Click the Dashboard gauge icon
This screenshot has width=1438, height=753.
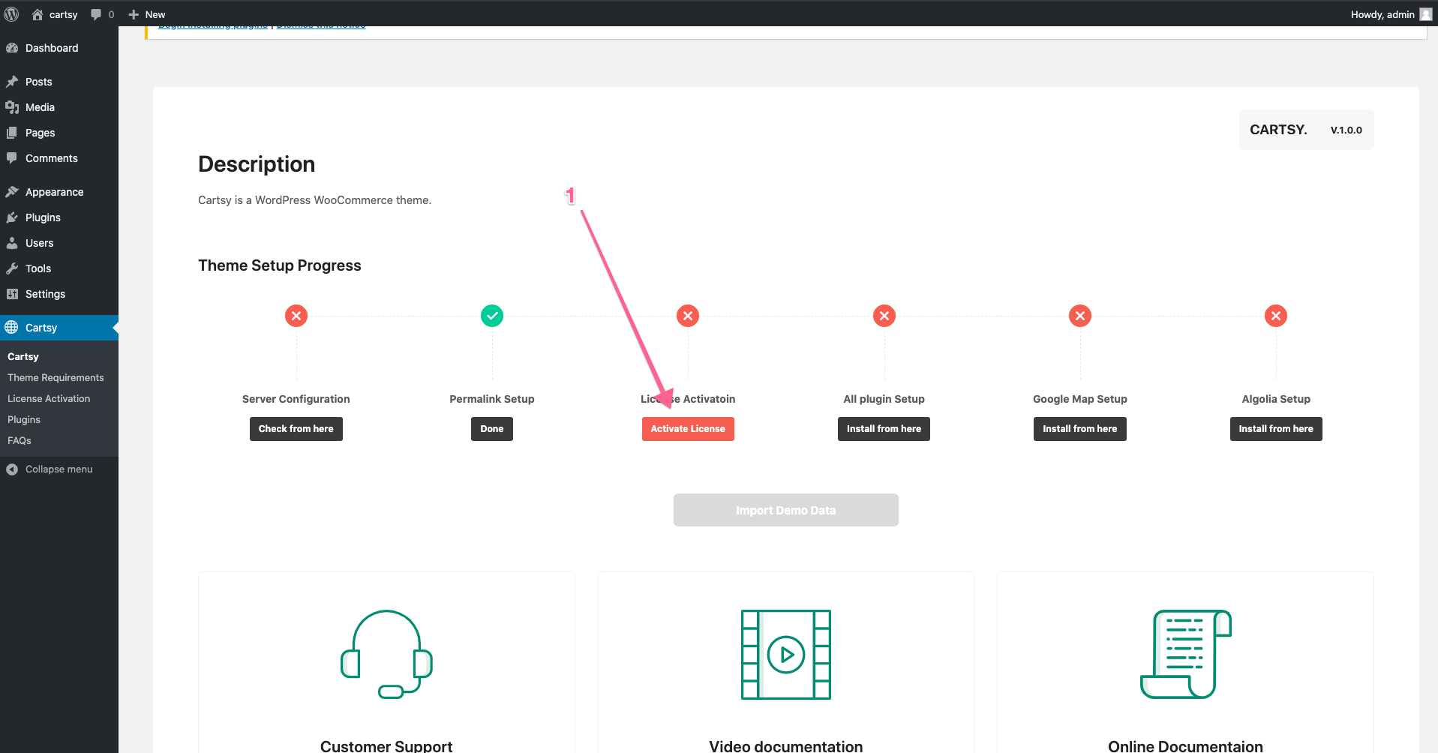pyautogui.click(x=12, y=48)
